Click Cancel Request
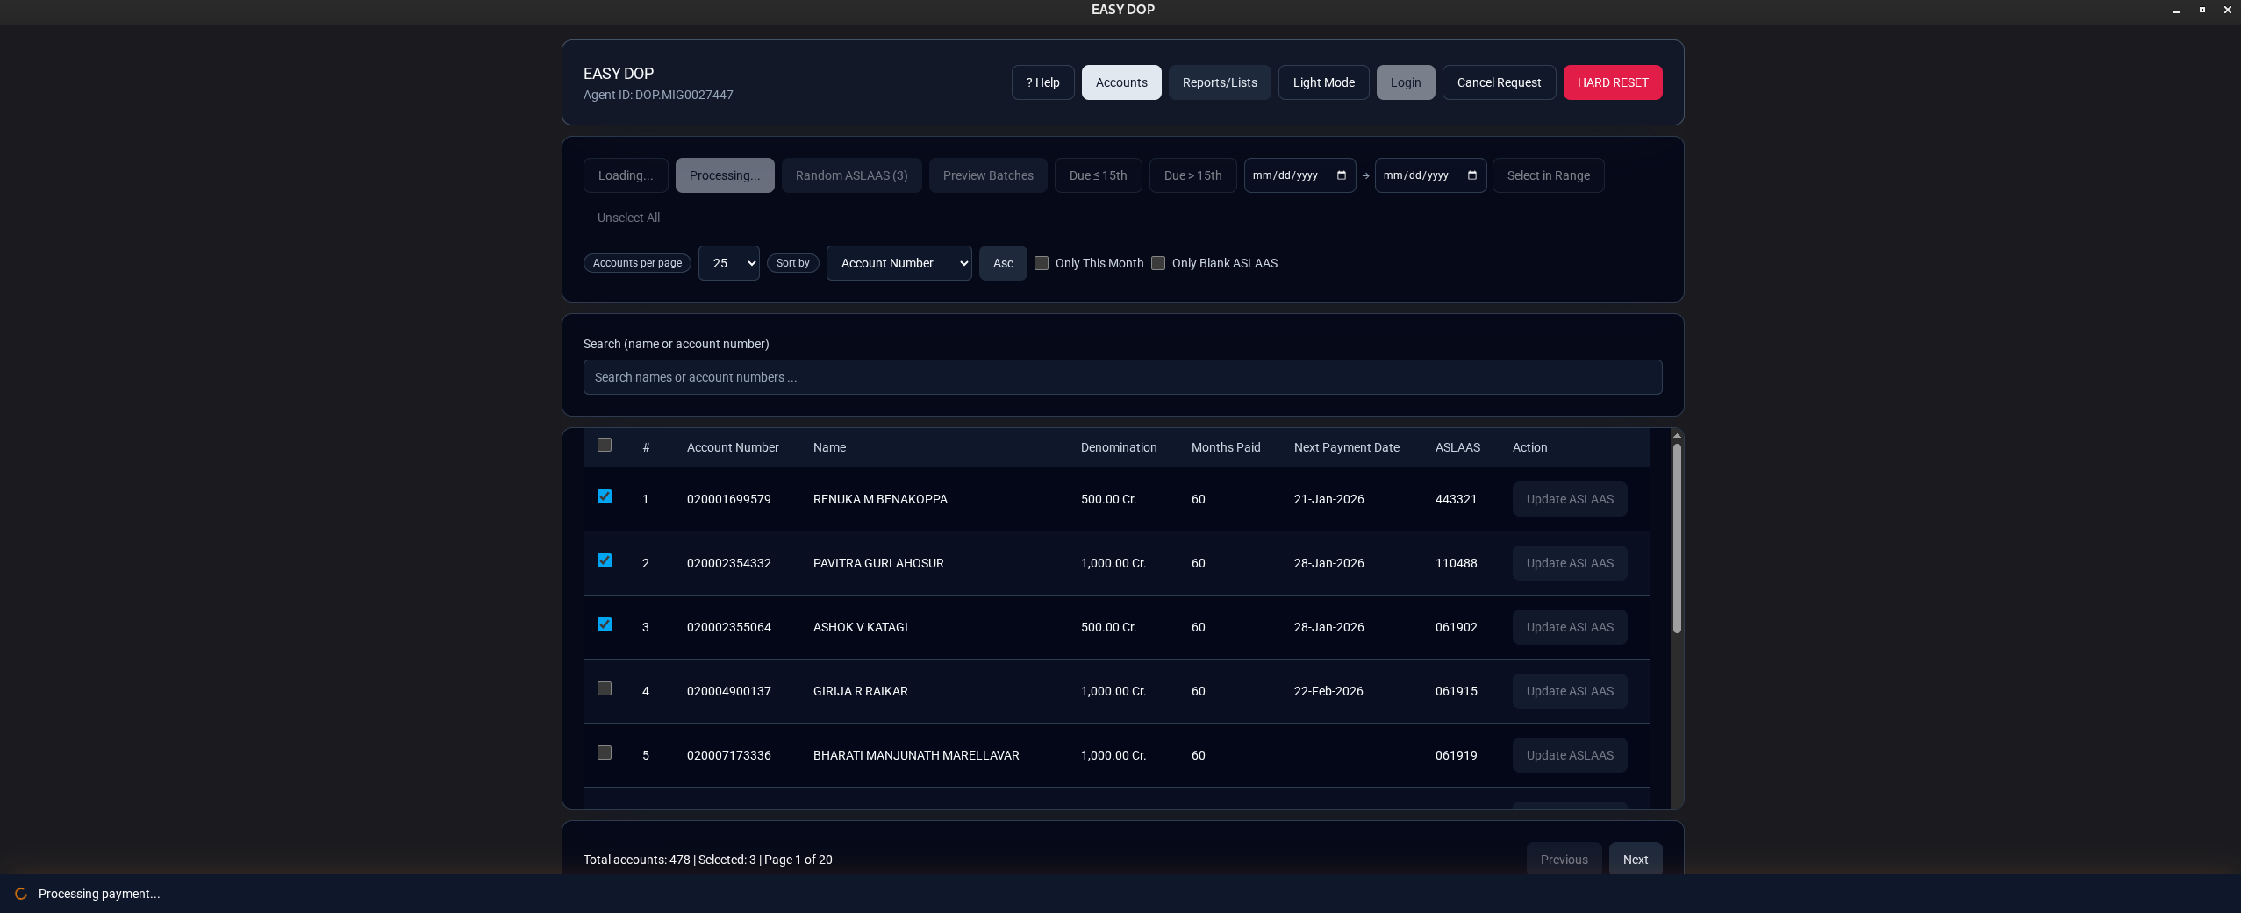The image size is (2241, 913). 1498,82
